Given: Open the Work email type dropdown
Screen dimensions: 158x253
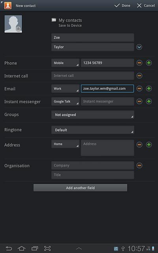Looking at the screenshot, I should coord(65,89).
